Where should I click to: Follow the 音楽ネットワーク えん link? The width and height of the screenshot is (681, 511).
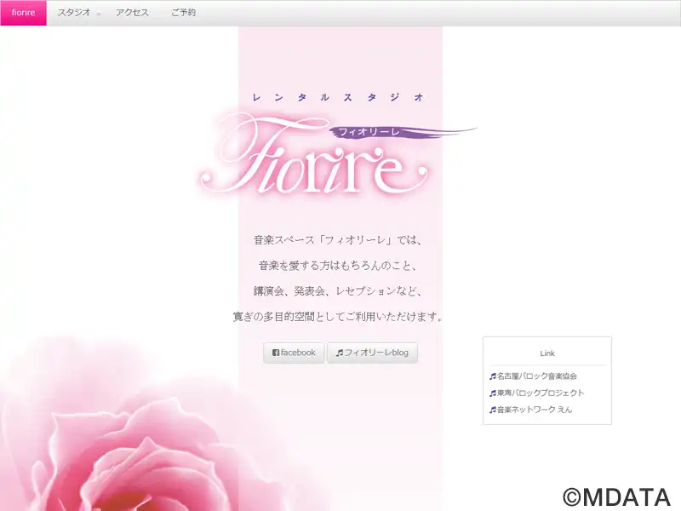pyautogui.click(x=535, y=410)
